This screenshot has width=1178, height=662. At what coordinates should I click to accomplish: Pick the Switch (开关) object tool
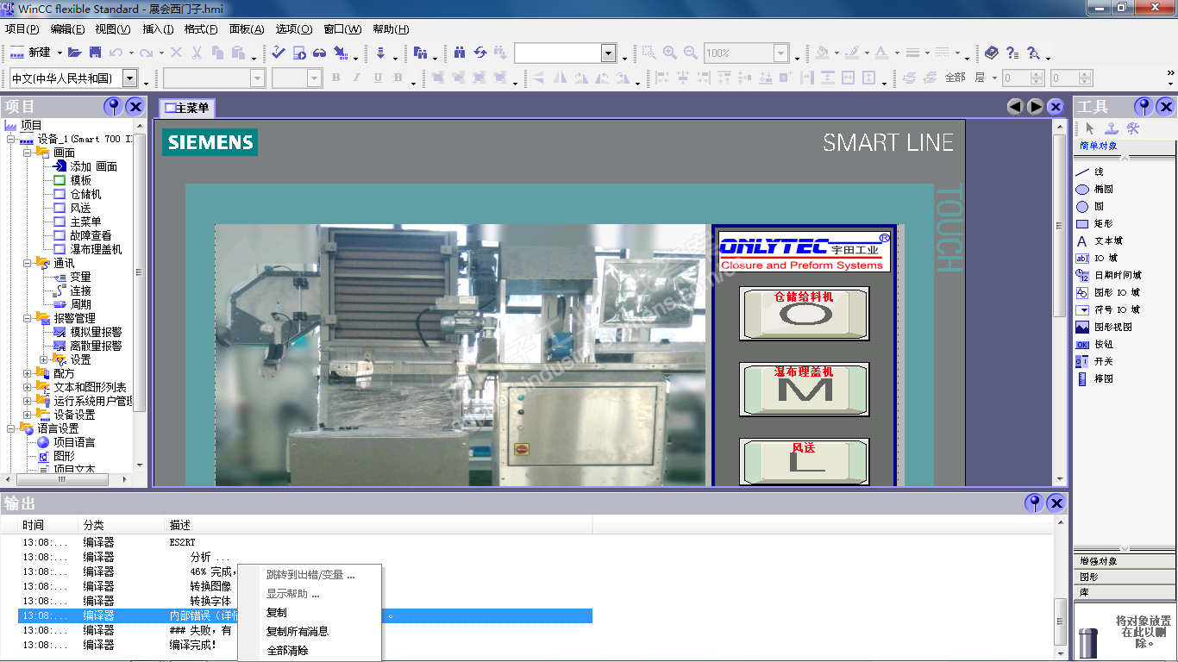point(1103,361)
